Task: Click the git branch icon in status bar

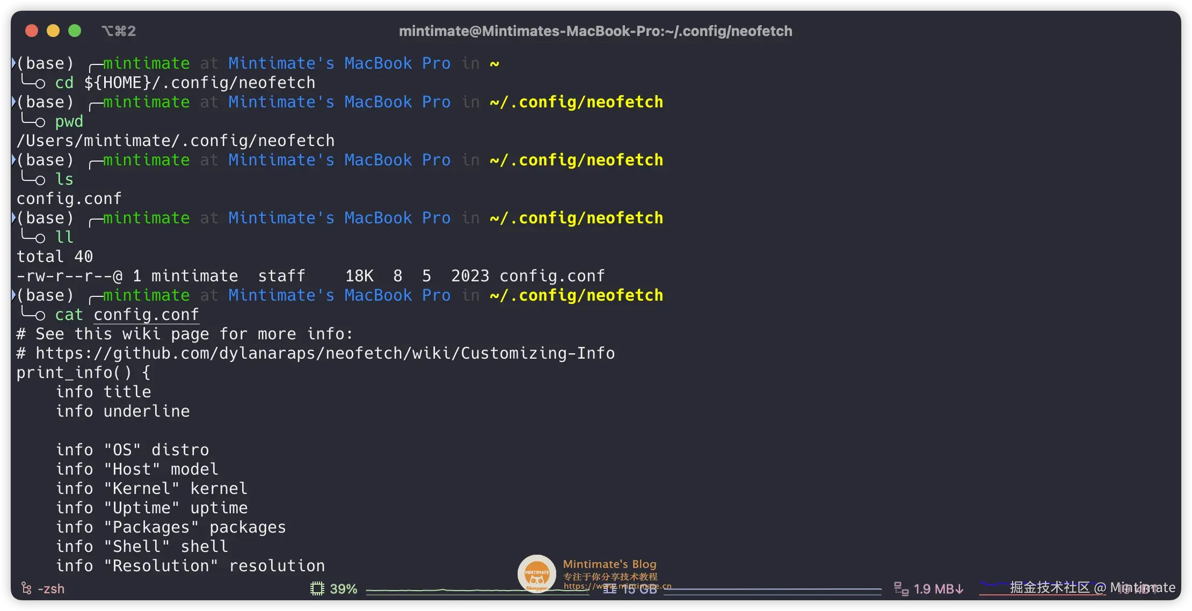Action: (x=26, y=588)
